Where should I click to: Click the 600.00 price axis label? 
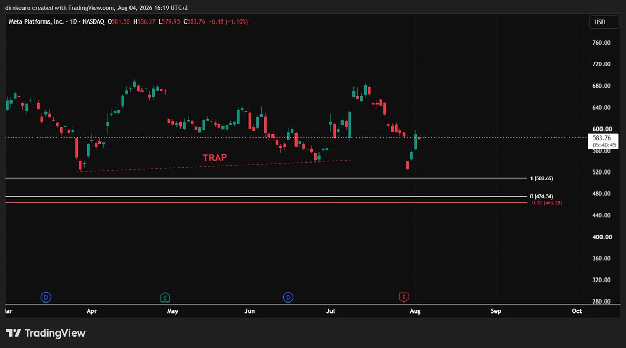(x=602, y=129)
